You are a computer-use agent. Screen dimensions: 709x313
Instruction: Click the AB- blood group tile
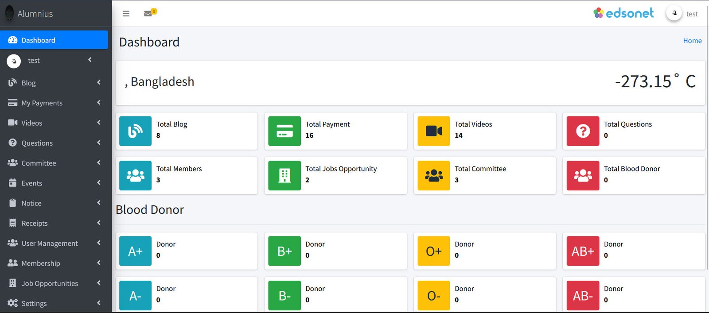[583, 295]
